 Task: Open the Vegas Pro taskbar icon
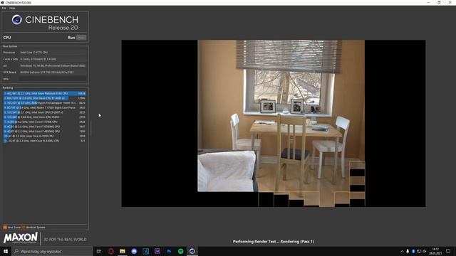pyautogui.click(x=145, y=251)
